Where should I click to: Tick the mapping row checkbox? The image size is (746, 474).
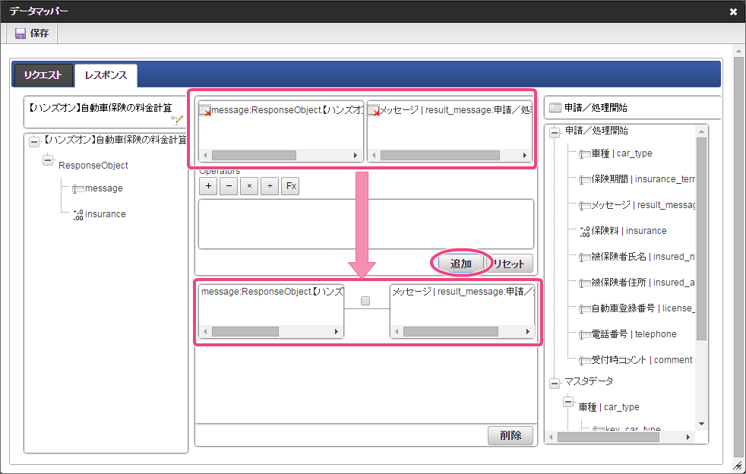click(365, 301)
